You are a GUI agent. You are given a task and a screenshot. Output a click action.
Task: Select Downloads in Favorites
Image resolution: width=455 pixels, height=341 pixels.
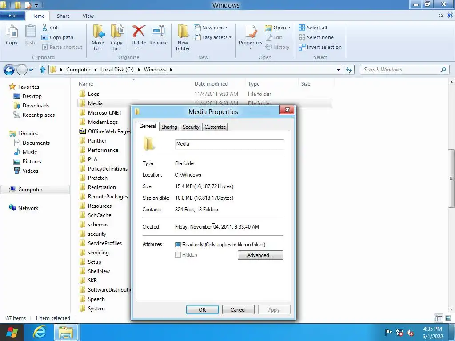(x=36, y=106)
